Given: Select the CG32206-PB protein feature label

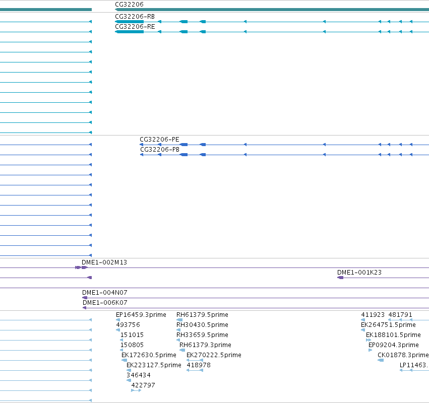Looking at the screenshot, I should pos(160,150).
